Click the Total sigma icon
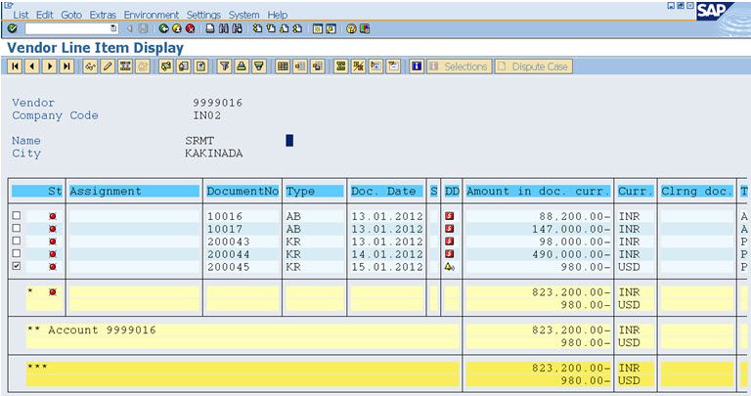This screenshot has height=396, width=751. pos(340,66)
